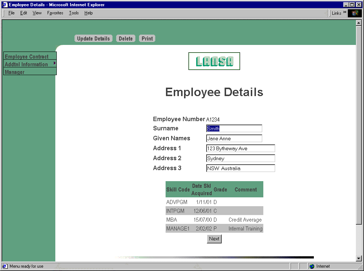Screen dimensions: 364x271
Task: Click the MBA skill code cell
Action: click(x=171, y=220)
